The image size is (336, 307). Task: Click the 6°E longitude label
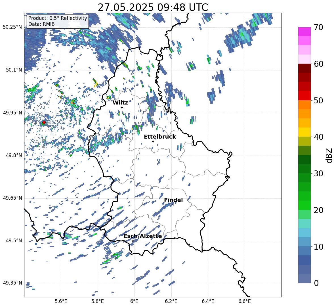[134, 301]
